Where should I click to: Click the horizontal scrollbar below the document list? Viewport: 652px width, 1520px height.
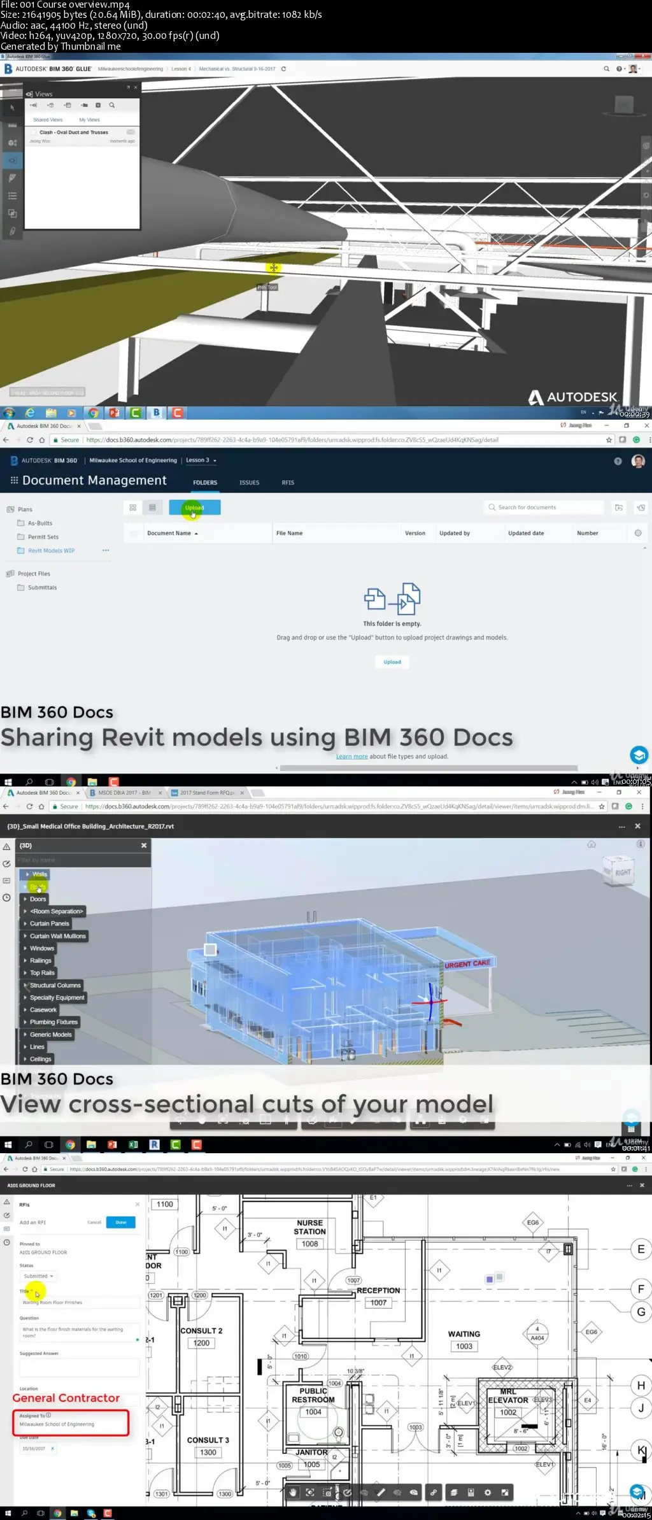(x=429, y=767)
